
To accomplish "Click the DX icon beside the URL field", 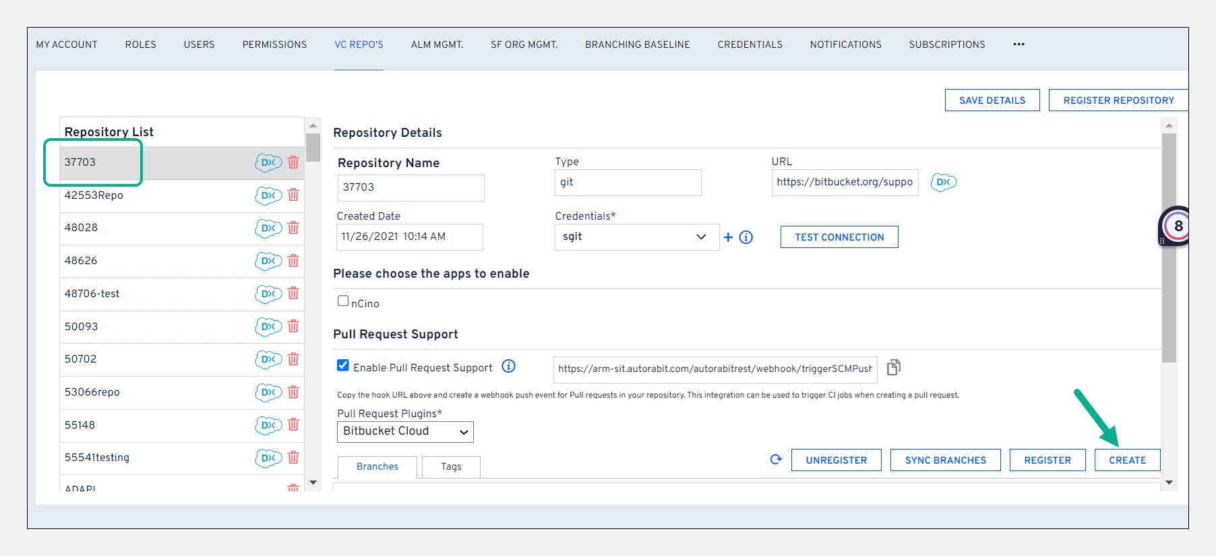I will (x=943, y=183).
